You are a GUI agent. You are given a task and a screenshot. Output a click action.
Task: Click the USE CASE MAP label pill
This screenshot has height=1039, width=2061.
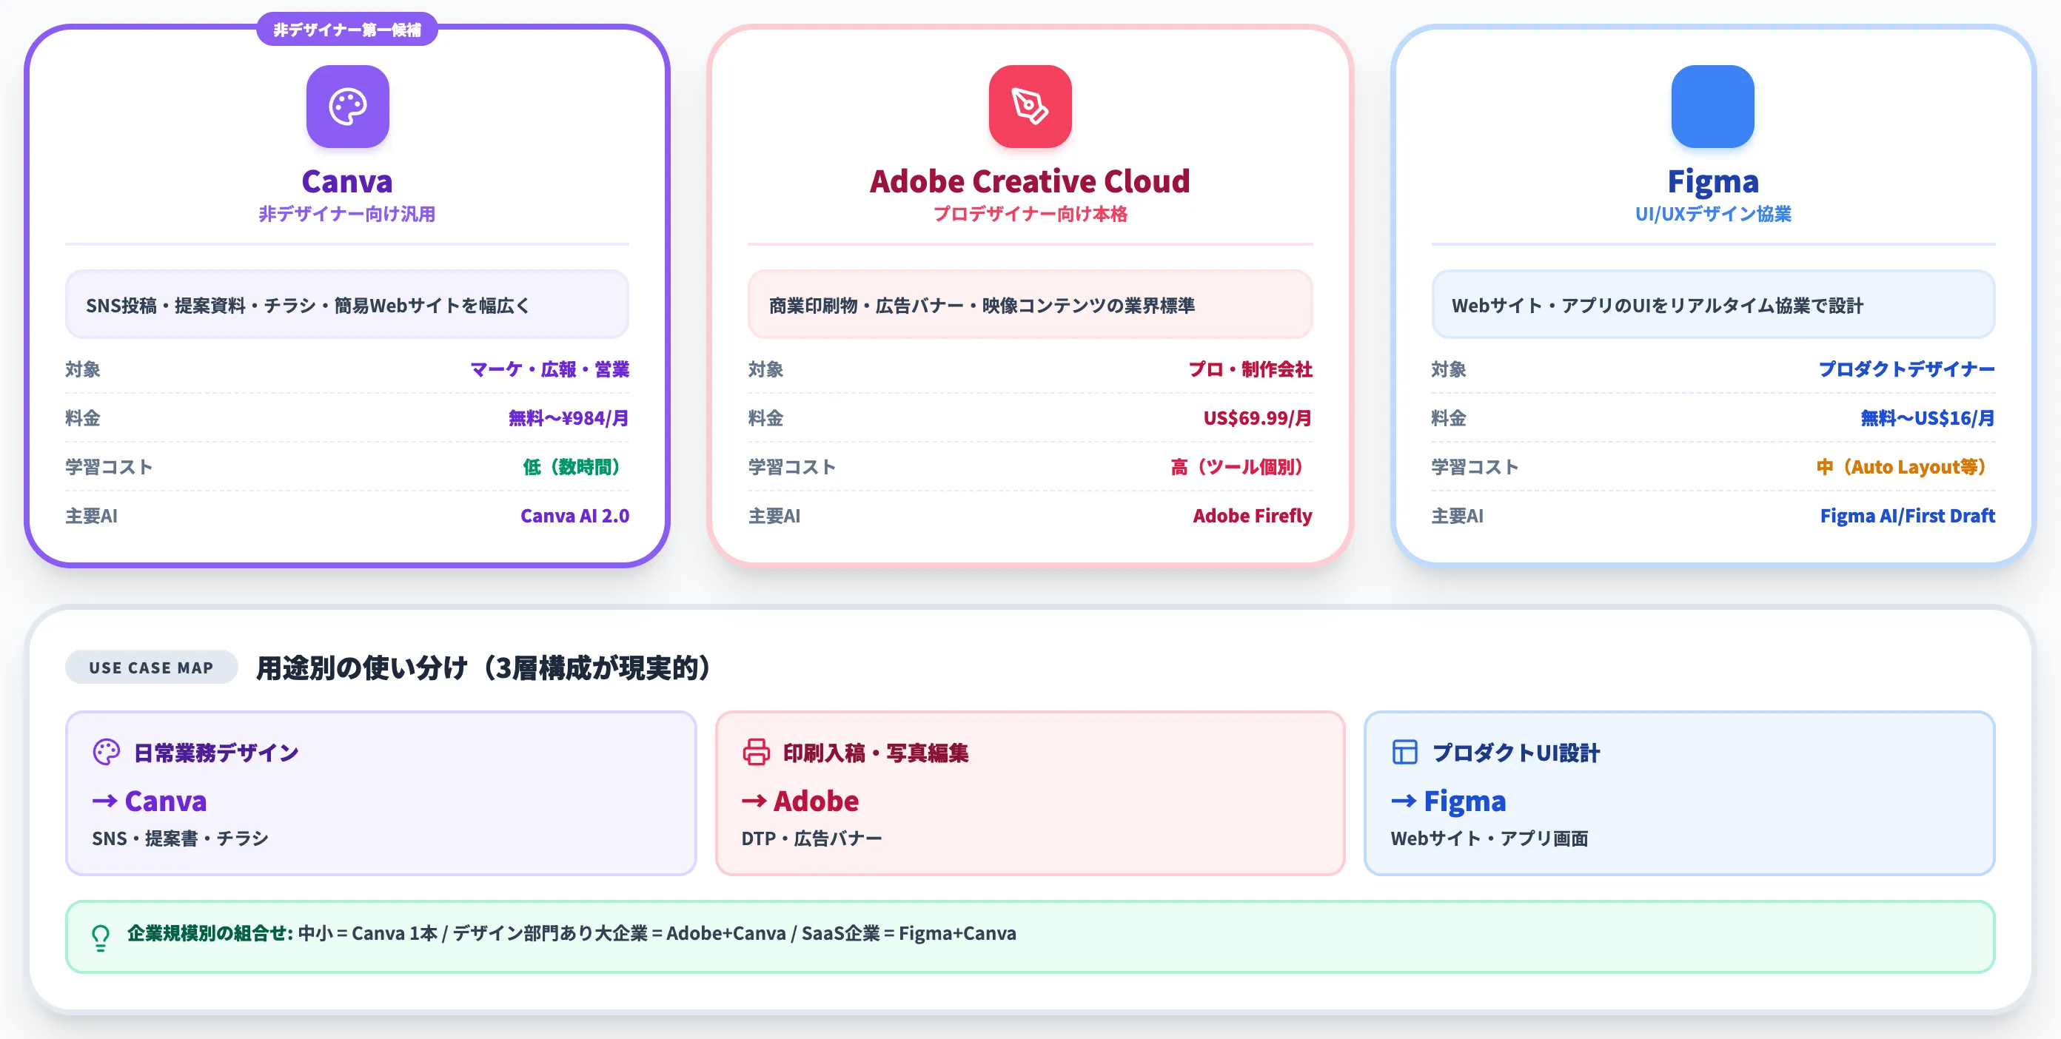tap(151, 667)
